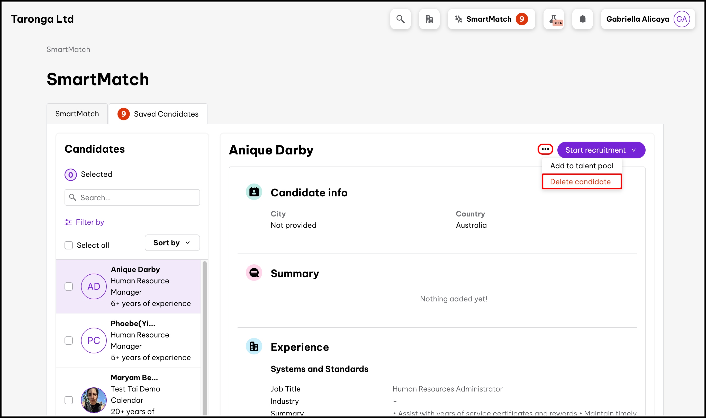Click '5+ years of experience' under Phoebe
The image size is (706, 418).
151,358
